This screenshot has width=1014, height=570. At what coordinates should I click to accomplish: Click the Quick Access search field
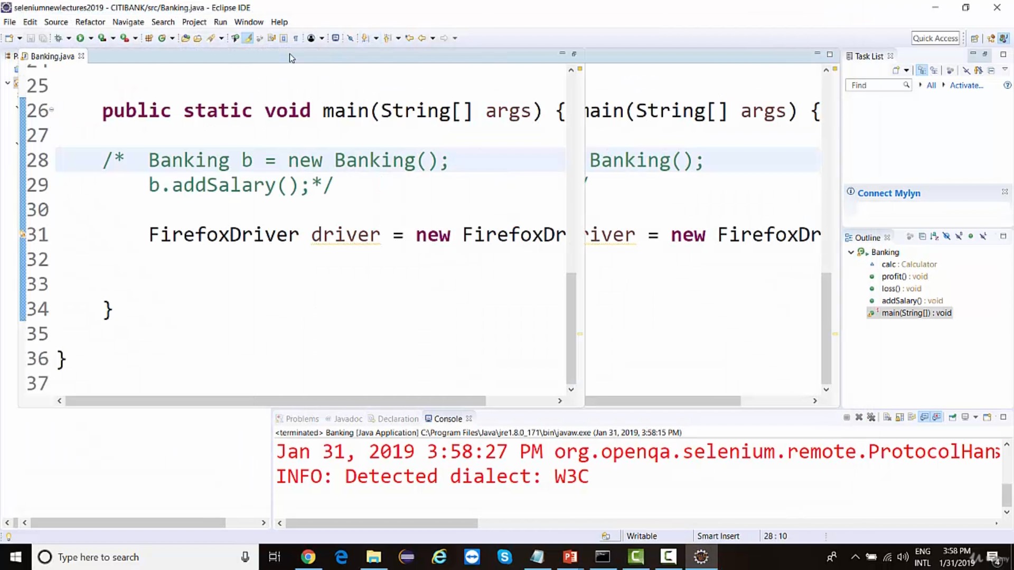(x=935, y=38)
